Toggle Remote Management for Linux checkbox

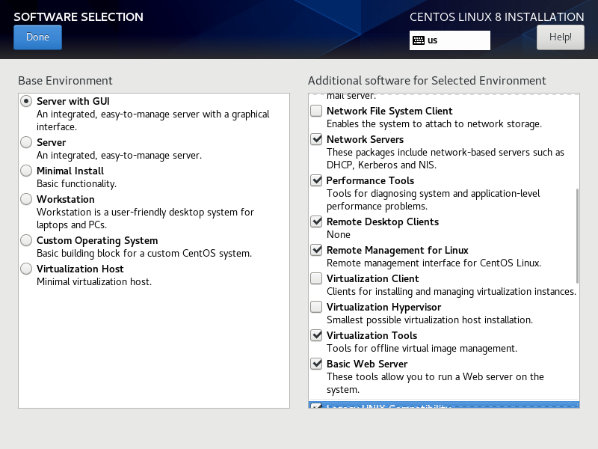tap(316, 250)
